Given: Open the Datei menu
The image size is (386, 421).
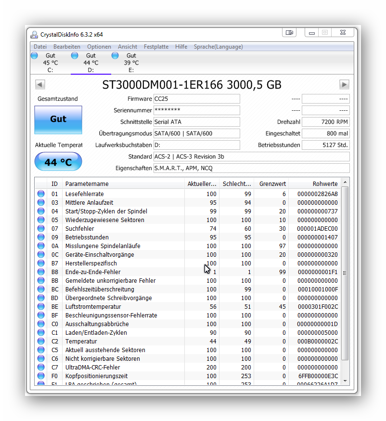Looking at the screenshot, I should pyautogui.click(x=40, y=46).
